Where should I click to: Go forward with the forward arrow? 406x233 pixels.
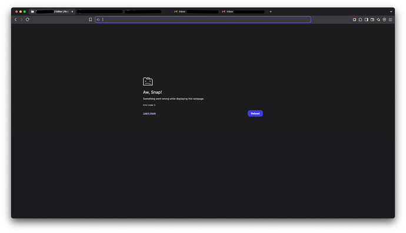tap(22, 19)
